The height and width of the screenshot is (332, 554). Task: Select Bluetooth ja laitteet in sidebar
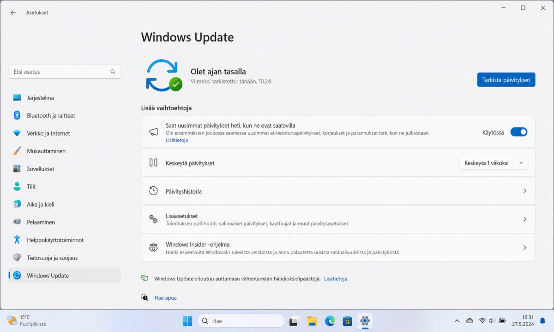tap(65, 115)
